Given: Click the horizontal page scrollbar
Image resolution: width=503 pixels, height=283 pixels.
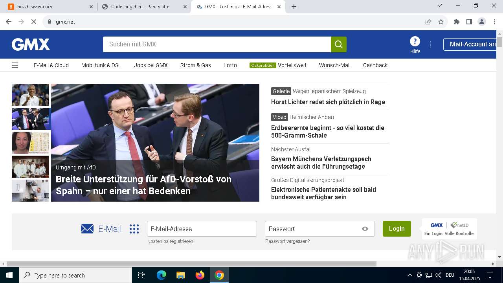Looking at the screenshot, I should [x=191, y=264].
